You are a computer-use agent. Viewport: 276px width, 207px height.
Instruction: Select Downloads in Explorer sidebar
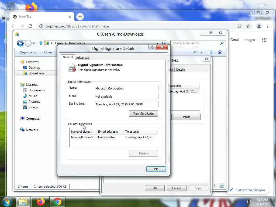[x=36, y=73]
